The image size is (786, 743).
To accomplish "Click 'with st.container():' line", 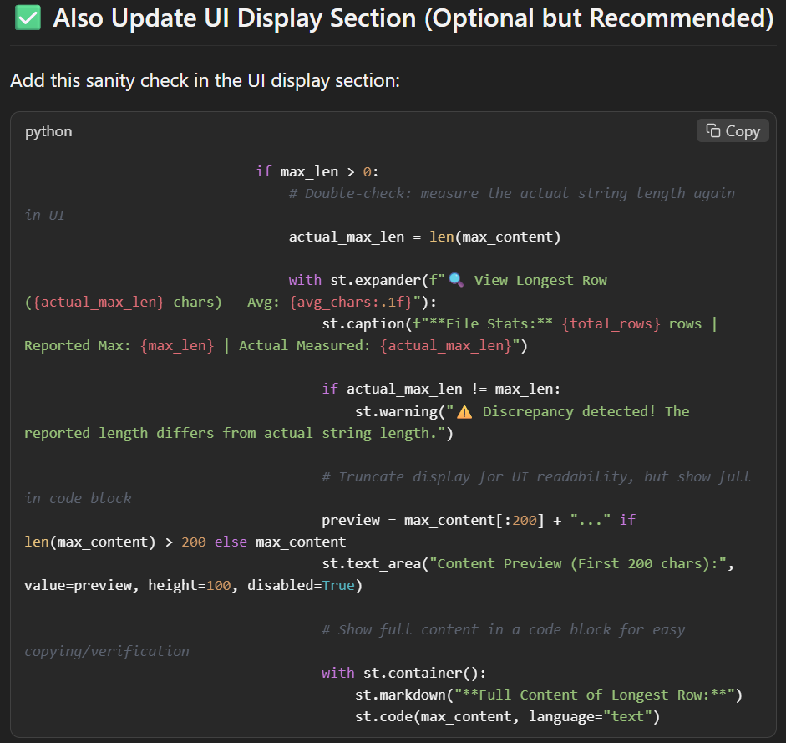I will 404,674.
